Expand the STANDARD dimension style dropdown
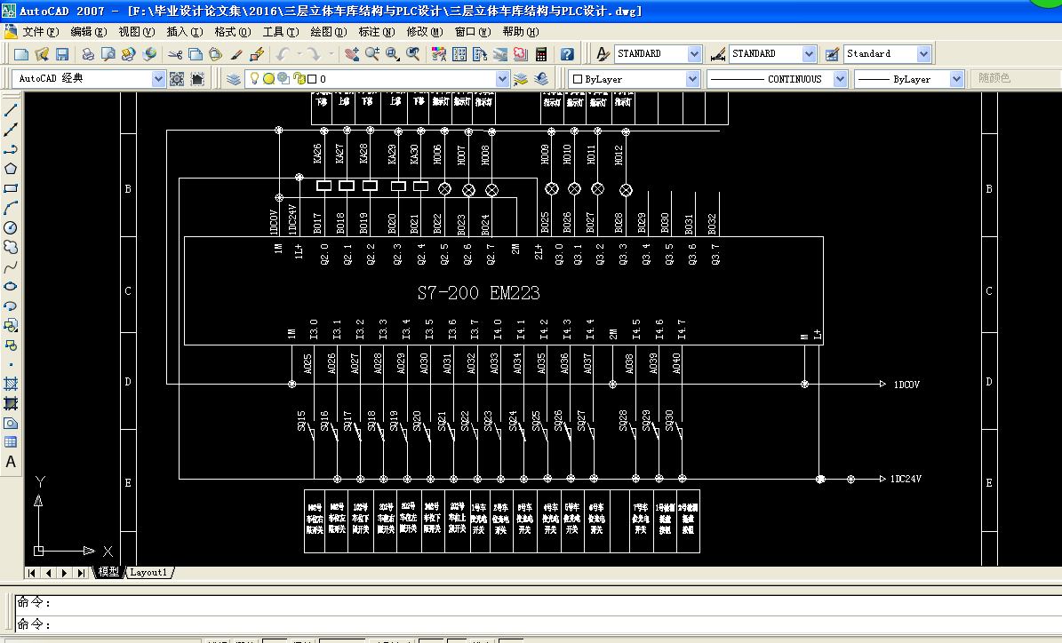Image resolution: width=1062 pixels, height=643 pixels. pos(809,53)
